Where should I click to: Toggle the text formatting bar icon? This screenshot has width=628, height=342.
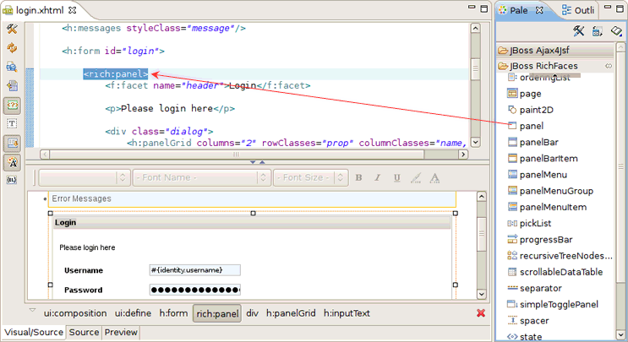pyautogui.click(x=12, y=123)
